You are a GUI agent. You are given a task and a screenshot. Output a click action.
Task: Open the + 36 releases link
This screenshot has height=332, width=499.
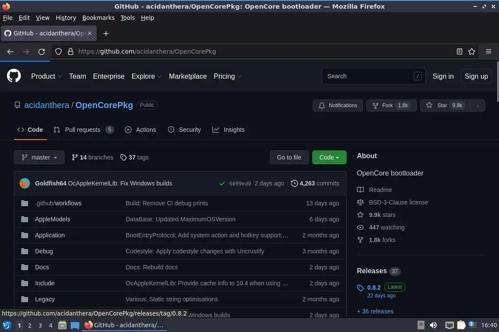(x=375, y=311)
